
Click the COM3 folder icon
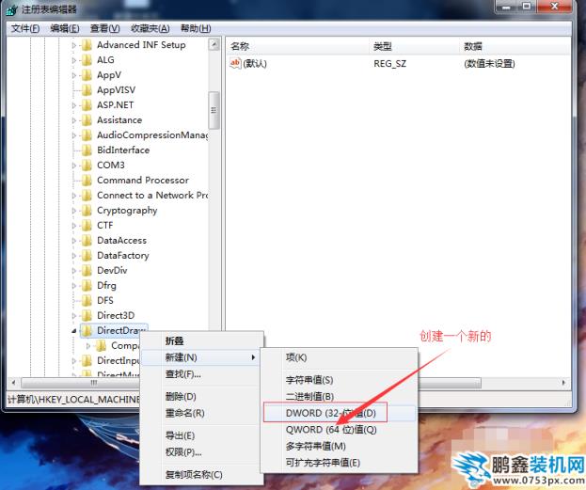pos(87,165)
